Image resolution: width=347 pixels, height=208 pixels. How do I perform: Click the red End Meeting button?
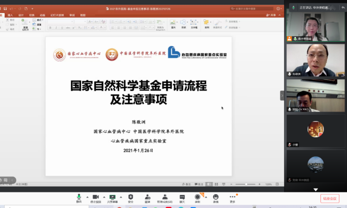pyautogui.click(x=329, y=198)
